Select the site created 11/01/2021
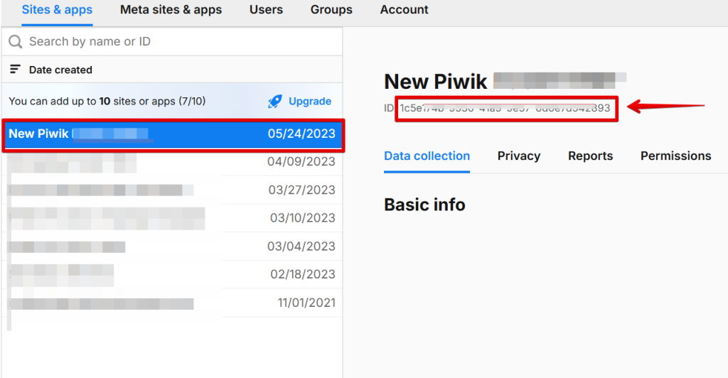 click(x=172, y=303)
